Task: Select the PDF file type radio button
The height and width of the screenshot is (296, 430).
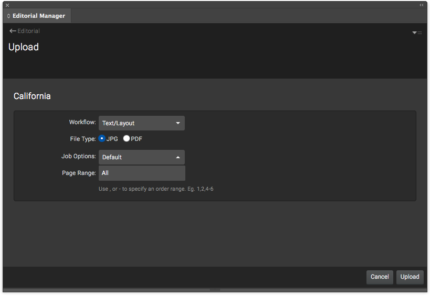Action: click(126, 139)
